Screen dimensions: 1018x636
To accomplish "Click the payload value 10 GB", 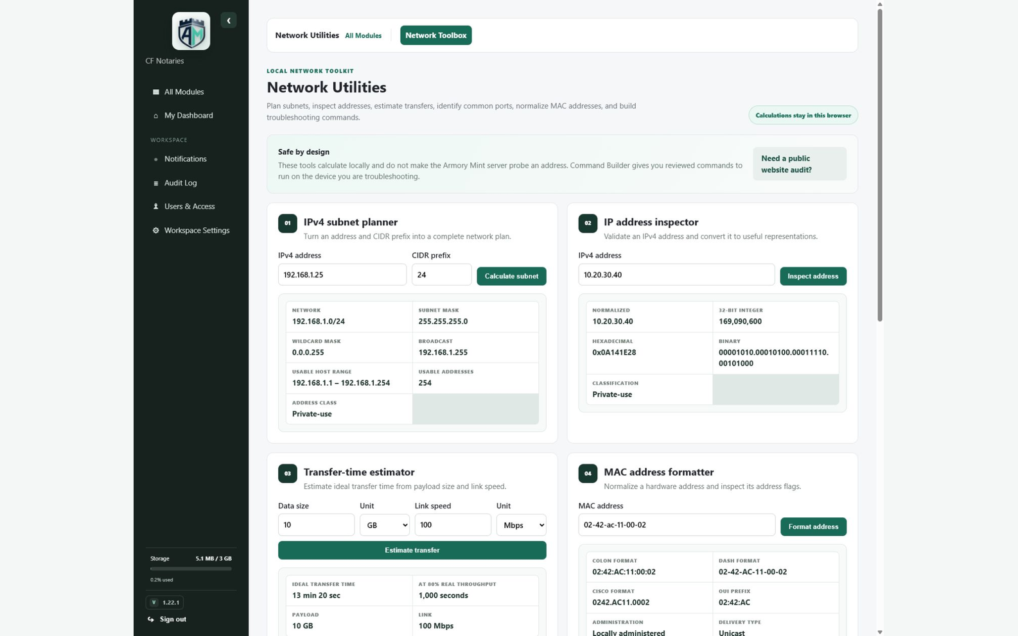I will click(303, 626).
